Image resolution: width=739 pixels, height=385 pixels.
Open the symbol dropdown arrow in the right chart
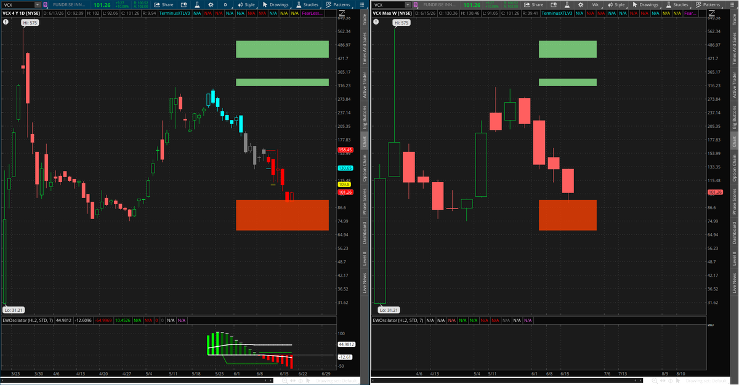[x=408, y=5]
